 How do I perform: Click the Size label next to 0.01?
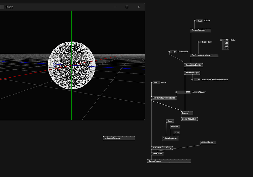click(210, 42)
